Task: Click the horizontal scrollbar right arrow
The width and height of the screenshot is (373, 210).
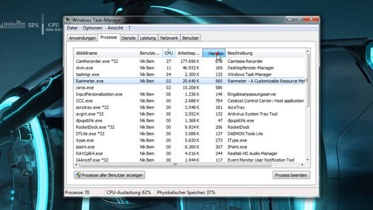Action: click(x=302, y=164)
